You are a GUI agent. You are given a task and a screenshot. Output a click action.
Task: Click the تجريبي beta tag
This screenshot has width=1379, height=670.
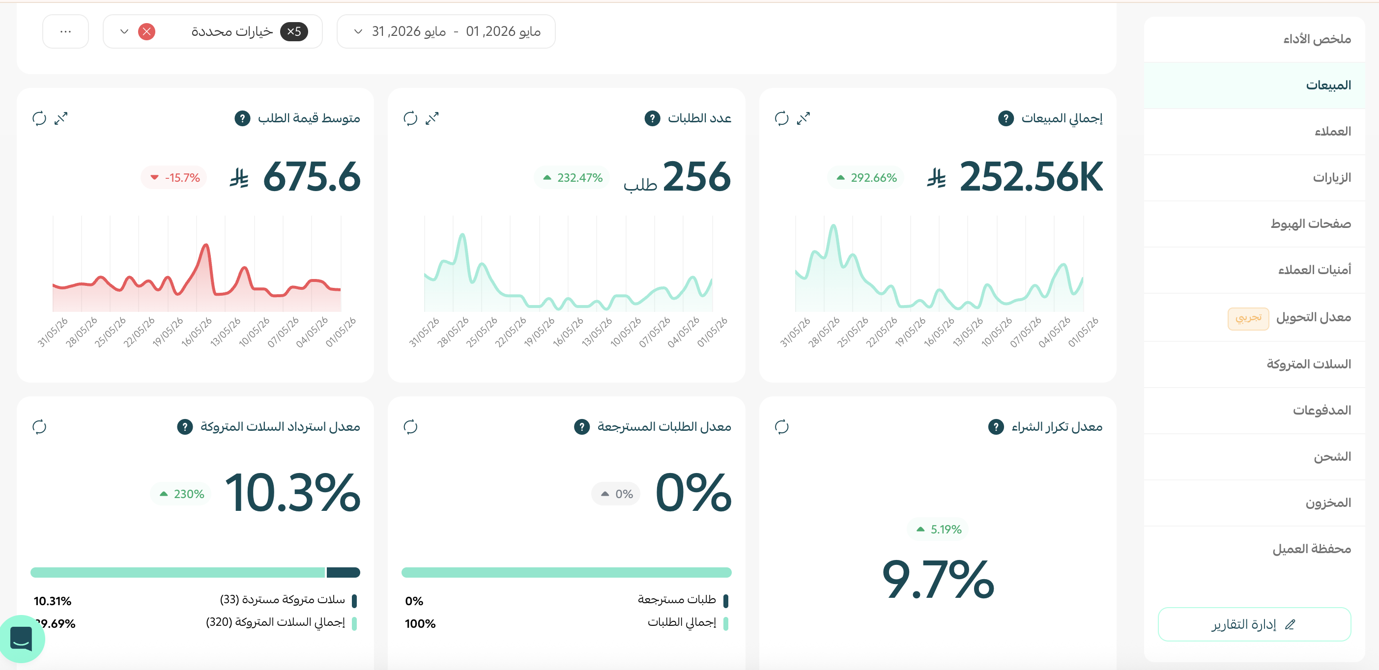(x=1248, y=318)
